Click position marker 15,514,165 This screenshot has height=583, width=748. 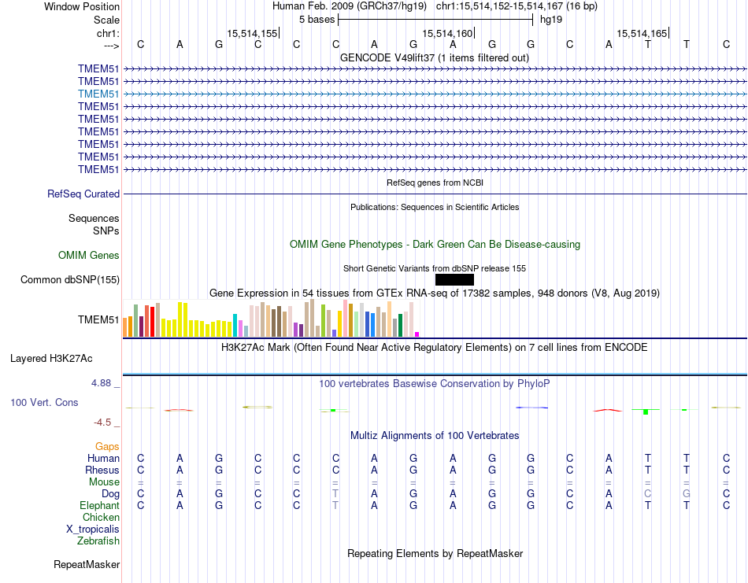(642, 33)
